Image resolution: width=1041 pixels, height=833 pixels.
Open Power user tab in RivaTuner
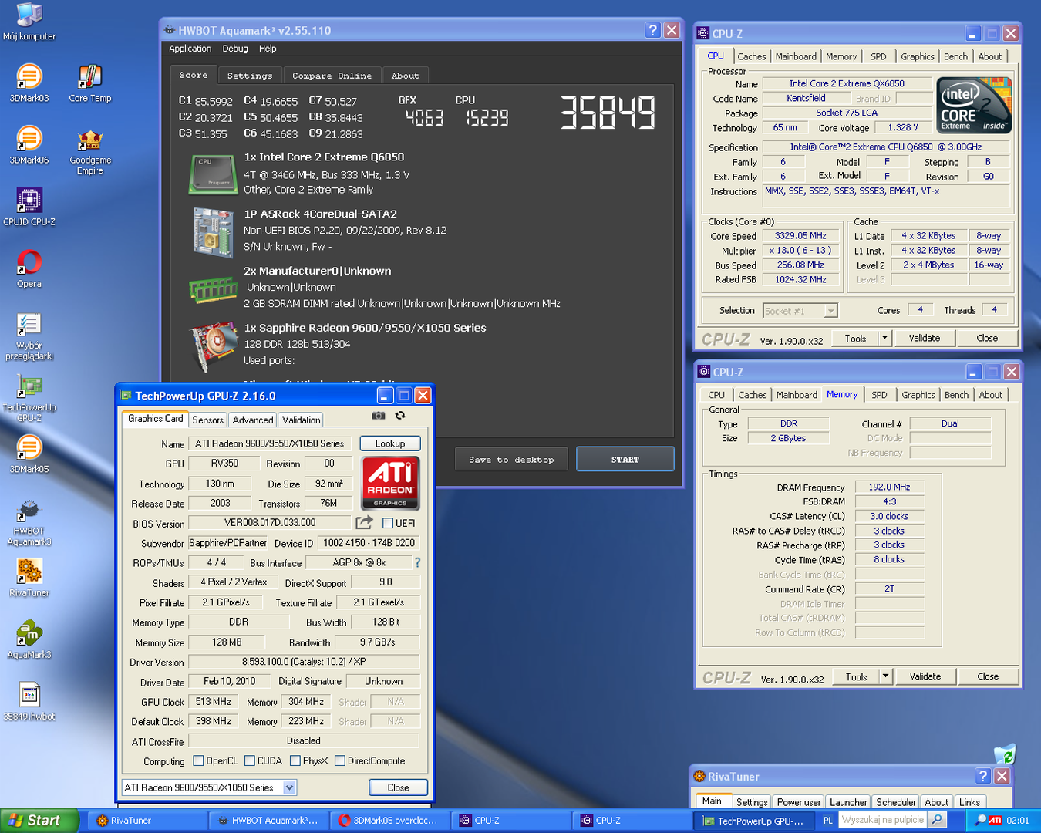(799, 802)
